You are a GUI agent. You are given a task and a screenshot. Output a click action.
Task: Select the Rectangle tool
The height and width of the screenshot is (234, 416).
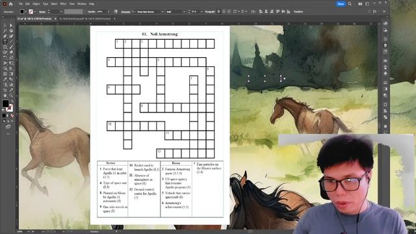click(x=5, y=47)
